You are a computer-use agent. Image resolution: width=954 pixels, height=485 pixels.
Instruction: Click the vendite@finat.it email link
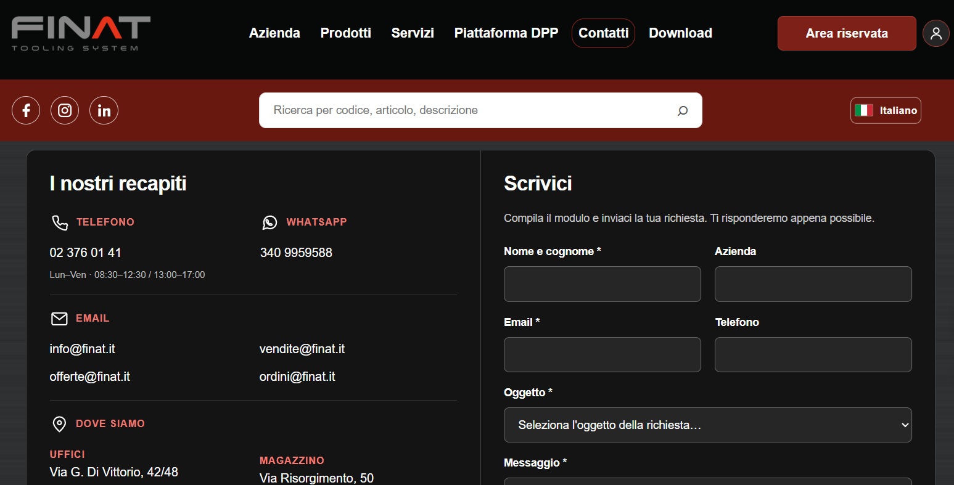[302, 349]
